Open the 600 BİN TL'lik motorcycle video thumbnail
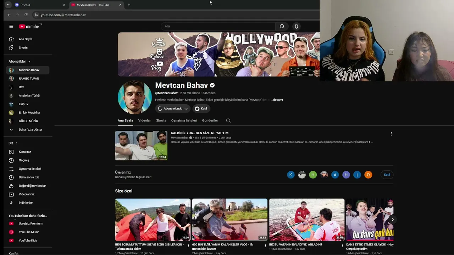454x255 pixels. 230,220
